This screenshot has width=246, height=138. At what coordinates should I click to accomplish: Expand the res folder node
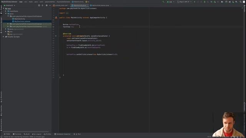tap(6, 31)
